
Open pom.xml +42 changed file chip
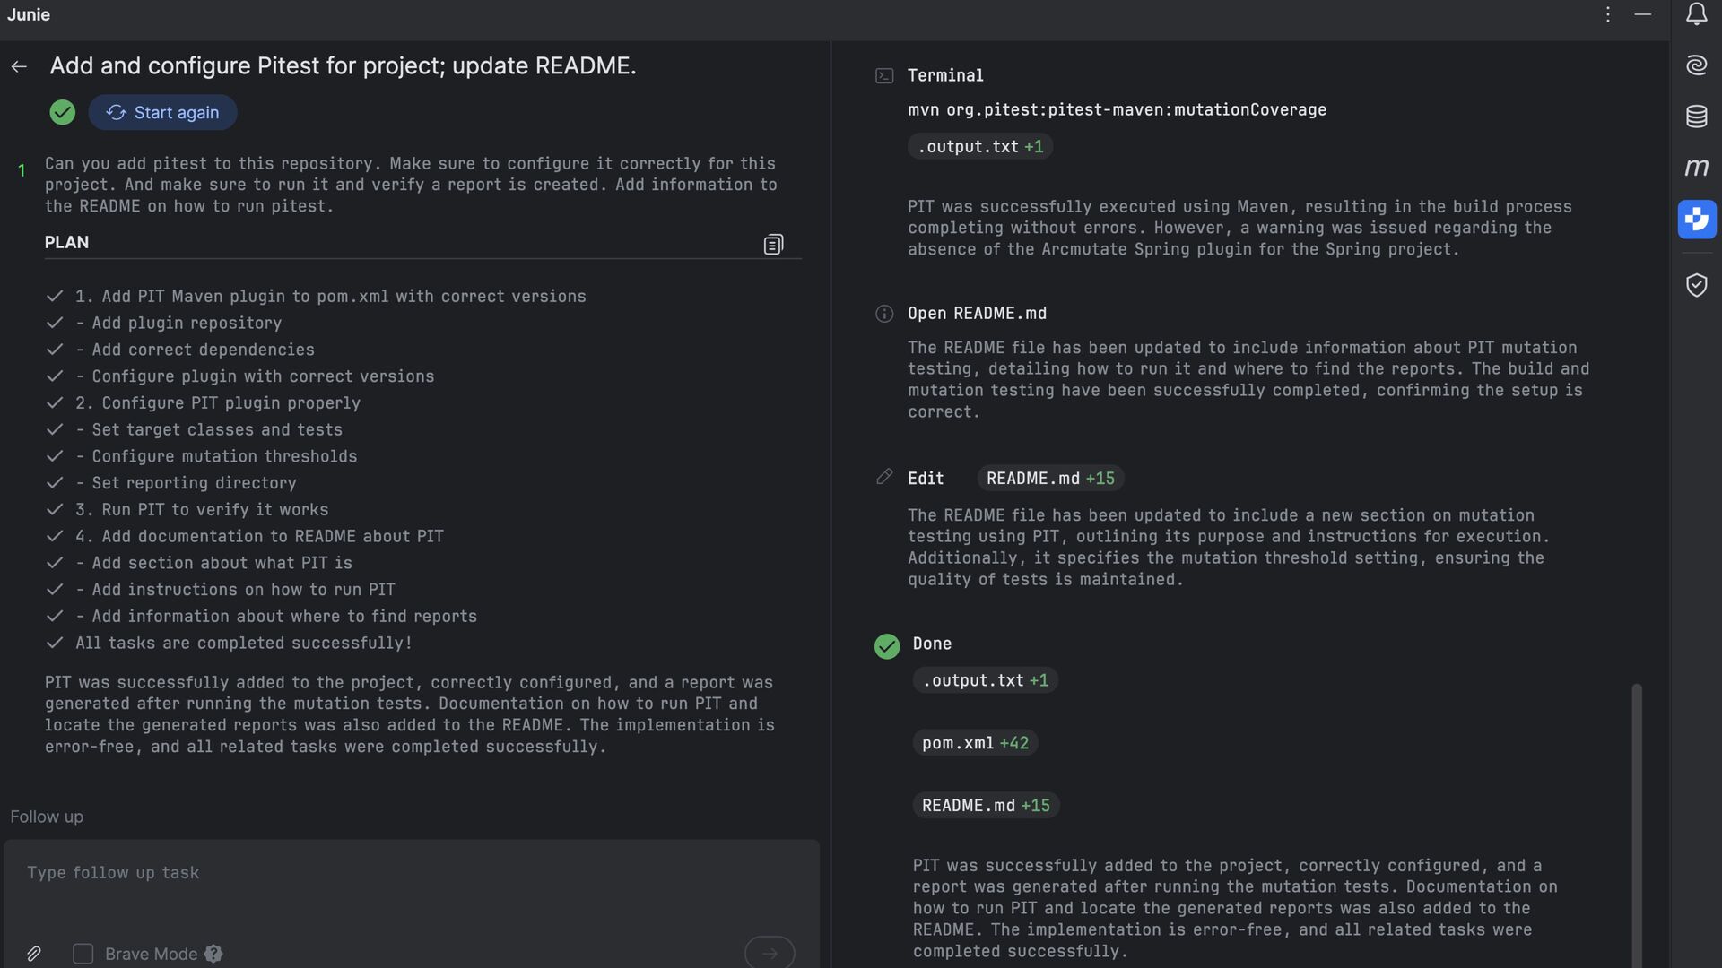(975, 743)
